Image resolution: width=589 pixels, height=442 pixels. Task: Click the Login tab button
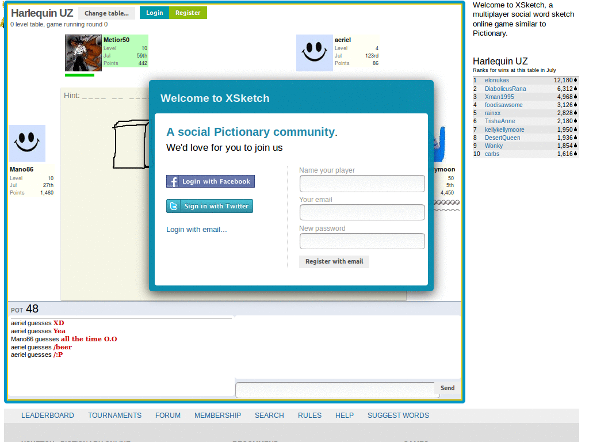coord(154,13)
